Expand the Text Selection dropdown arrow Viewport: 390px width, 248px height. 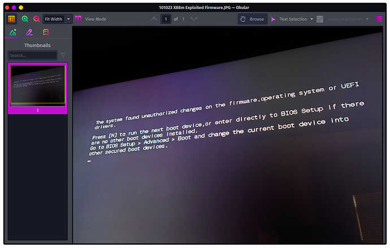pyautogui.click(x=311, y=19)
